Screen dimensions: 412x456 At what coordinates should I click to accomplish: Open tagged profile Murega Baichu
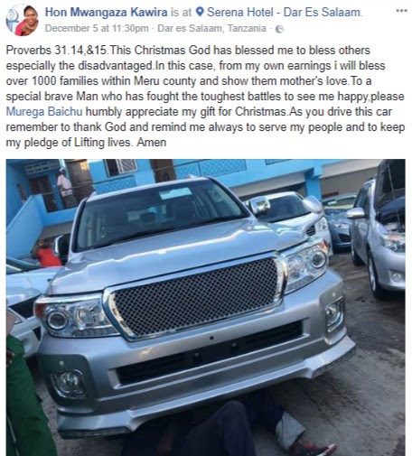pyautogui.click(x=44, y=112)
